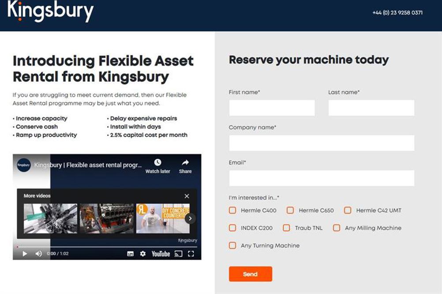This screenshot has height=294, width=442.
Task: Share the video using arrow icon
Action: [x=185, y=162]
